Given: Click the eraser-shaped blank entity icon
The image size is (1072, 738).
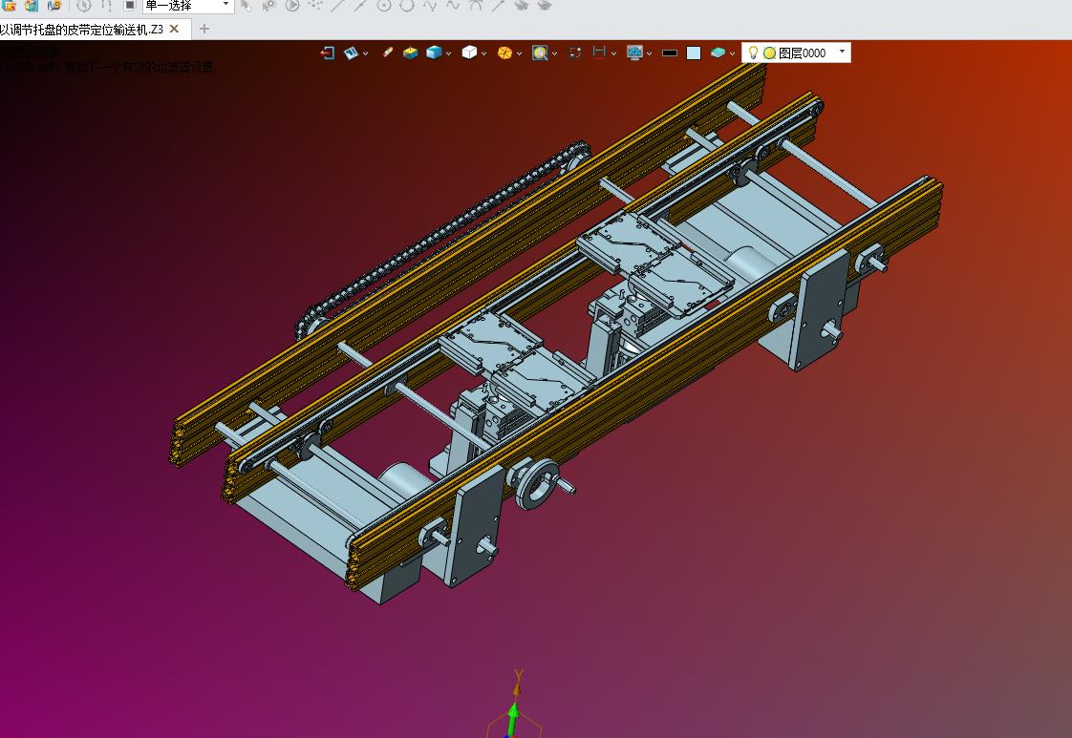Looking at the screenshot, I should tap(388, 53).
